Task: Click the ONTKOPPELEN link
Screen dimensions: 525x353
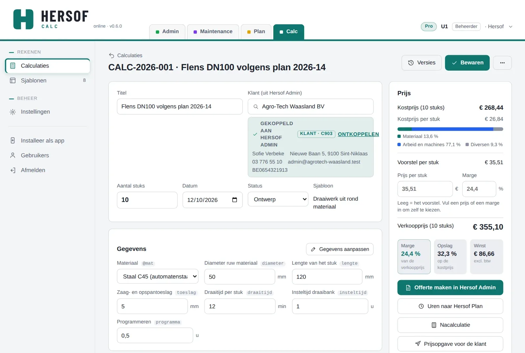Action: 358,134
